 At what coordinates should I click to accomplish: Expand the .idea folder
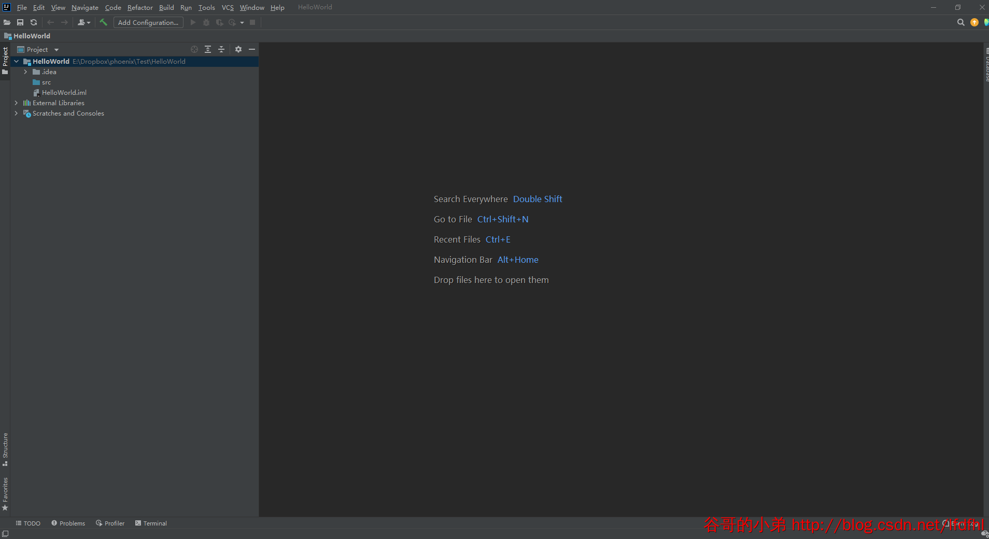click(x=25, y=72)
